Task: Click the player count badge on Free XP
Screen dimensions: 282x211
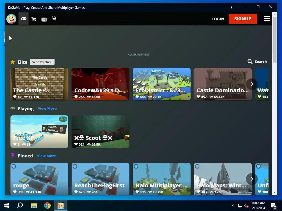Action: pos(63,119)
